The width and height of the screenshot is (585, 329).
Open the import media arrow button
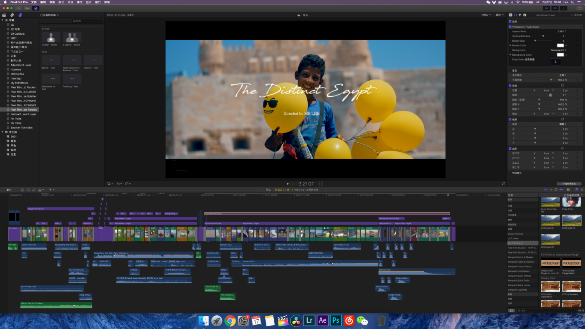click(x=19, y=8)
